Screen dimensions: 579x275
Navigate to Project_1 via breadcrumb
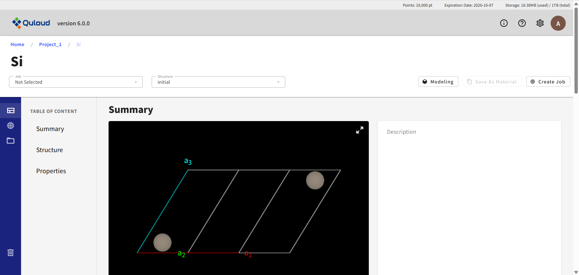pyautogui.click(x=50, y=44)
